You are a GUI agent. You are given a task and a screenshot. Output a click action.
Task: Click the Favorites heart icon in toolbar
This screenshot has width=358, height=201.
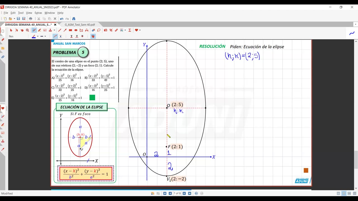136,30
